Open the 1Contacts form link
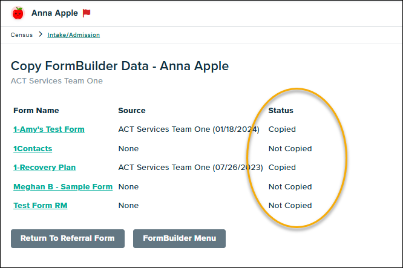Screen dimensions: 403x268 pyautogui.click(x=33, y=149)
